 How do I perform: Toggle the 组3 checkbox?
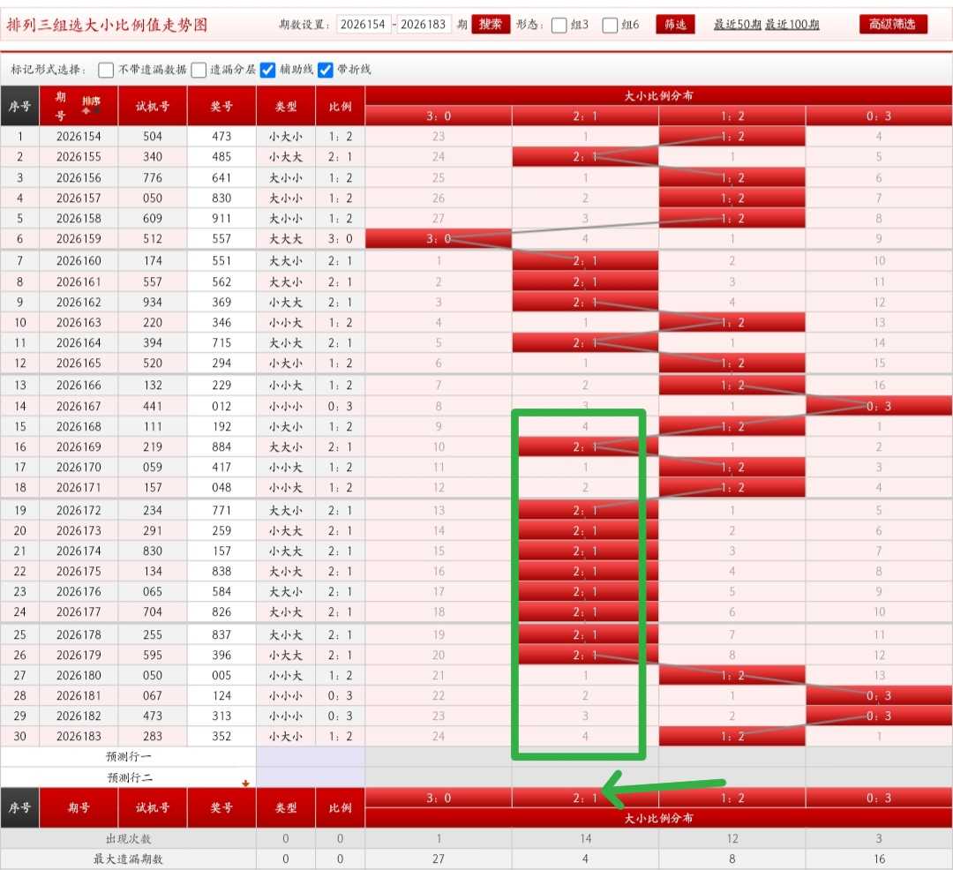(559, 25)
